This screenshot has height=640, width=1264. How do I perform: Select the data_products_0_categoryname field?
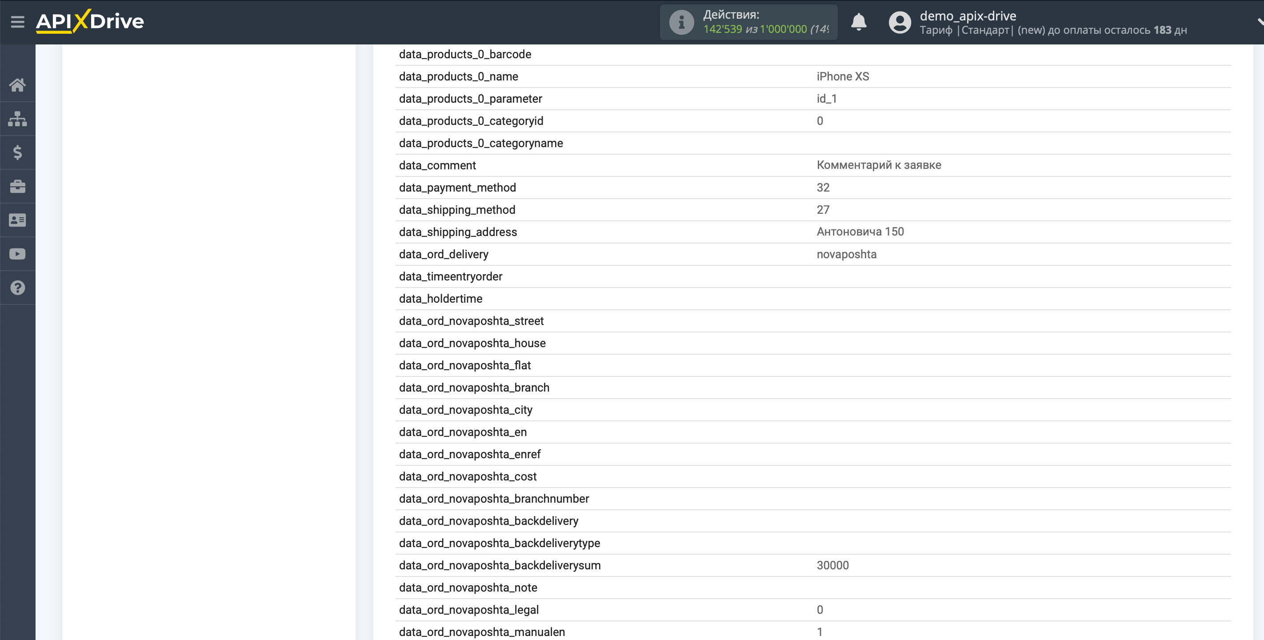[480, 143]
